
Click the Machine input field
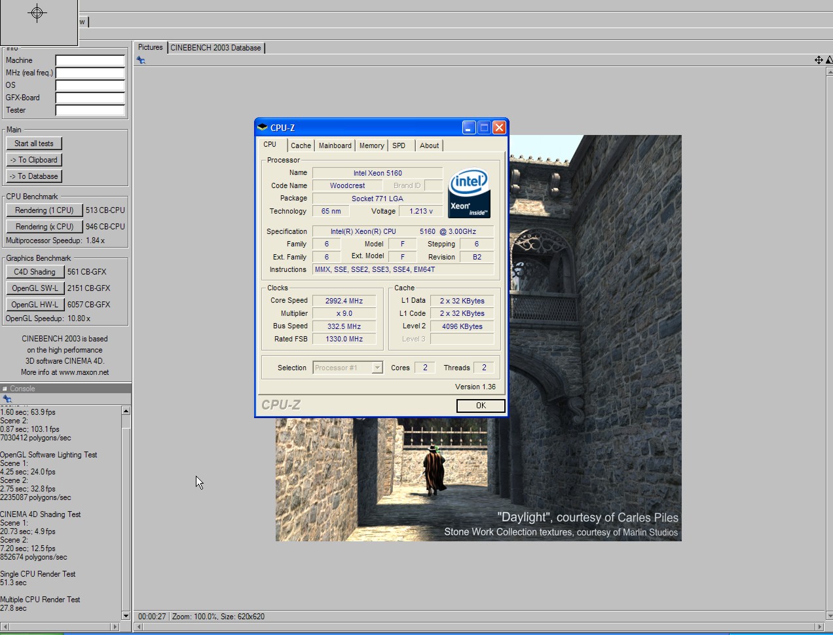pos(90,60)
